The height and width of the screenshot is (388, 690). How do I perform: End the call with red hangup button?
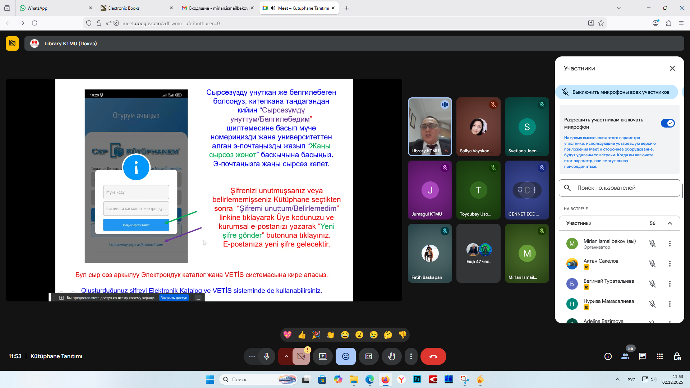[x=433, y=356]
